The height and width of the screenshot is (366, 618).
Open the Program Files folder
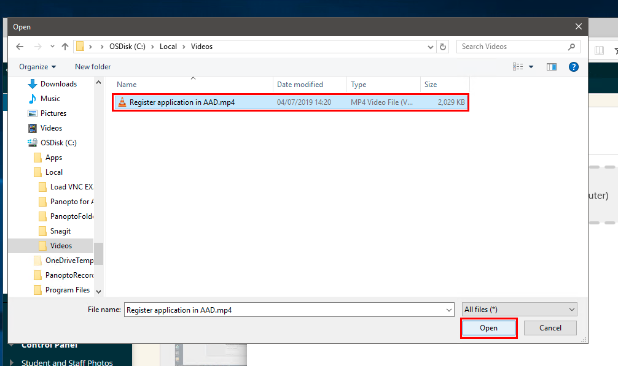click(68, 290)
